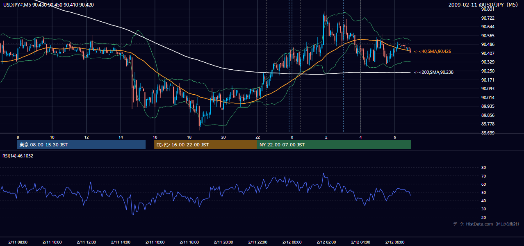This screenshot has height=246, width=524.
Task: Click hour label 18 under the price chart
Action: [x=189, y=137]
